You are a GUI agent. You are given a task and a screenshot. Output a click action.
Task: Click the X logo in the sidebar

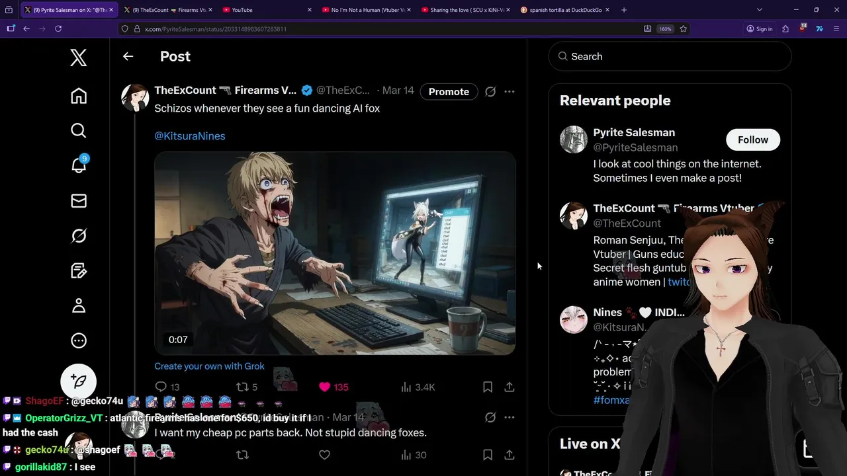pos(79,58)
